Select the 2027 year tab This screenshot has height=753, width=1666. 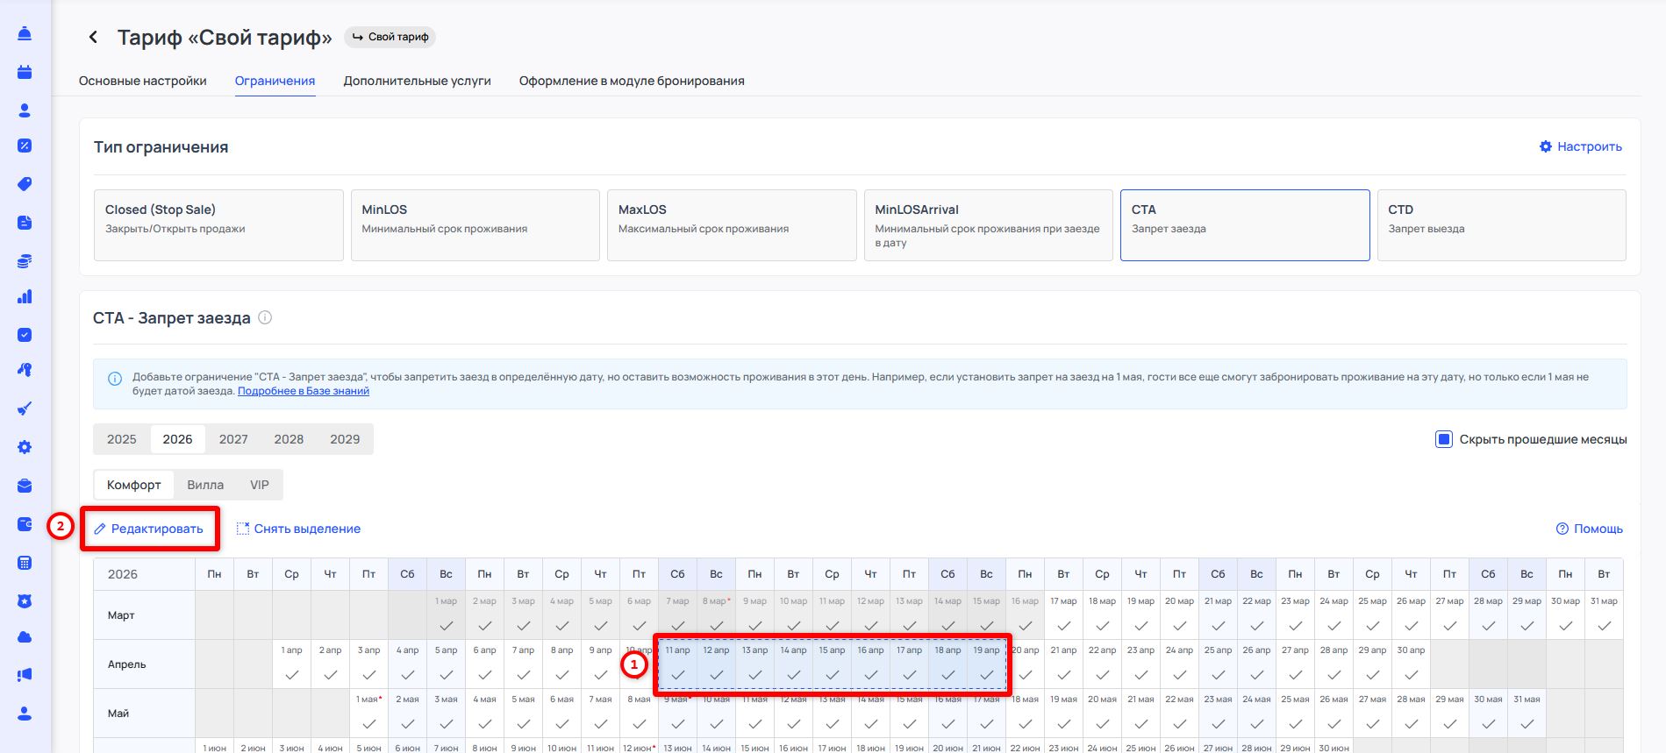(233, 439)
